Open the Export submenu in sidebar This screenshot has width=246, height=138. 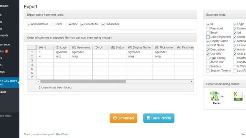pyautogui.click(x=3, y=92)
